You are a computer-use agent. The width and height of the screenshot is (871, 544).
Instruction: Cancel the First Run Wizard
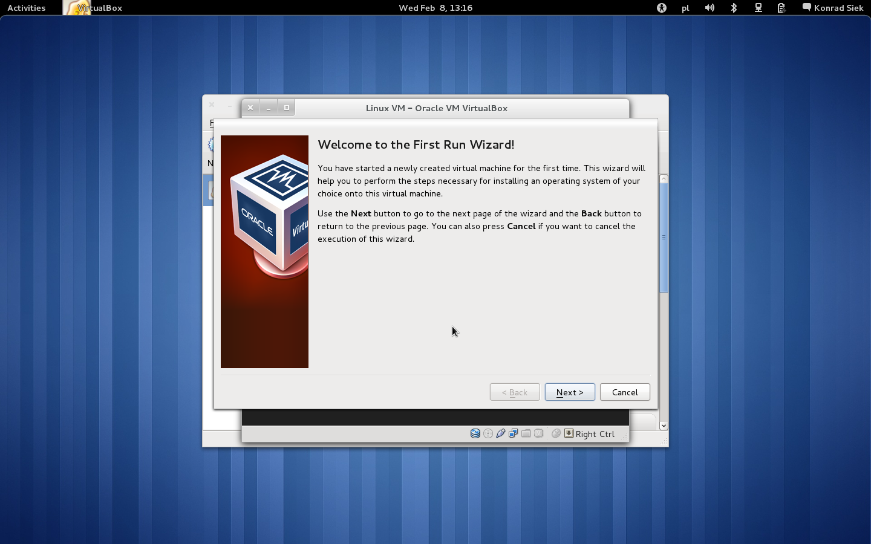click(625, 392)
